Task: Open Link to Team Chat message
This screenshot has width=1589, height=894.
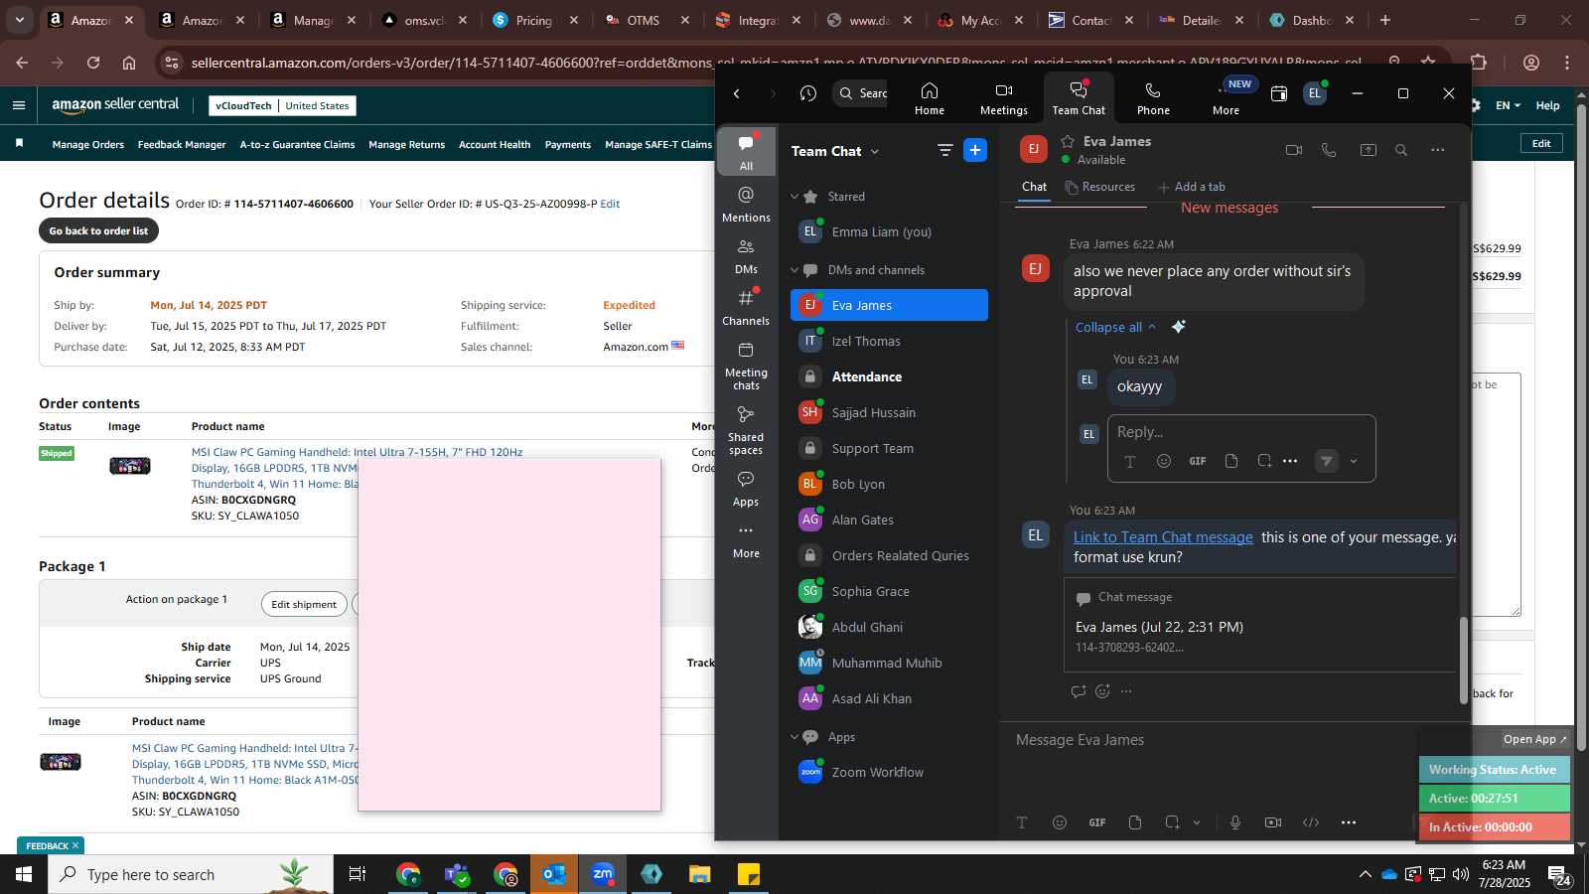Action: tap(1163, 537)
